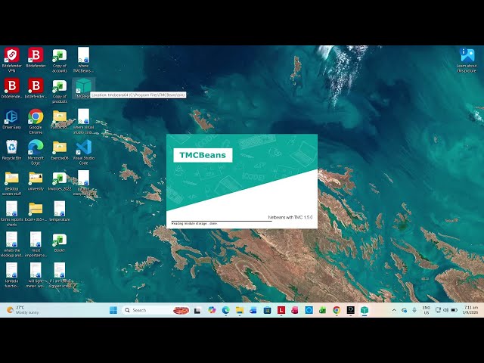This screenshot has height=363, width=484.
Task: Launch Microsoft Edge from the desktop
Action: tap(36, 153)
